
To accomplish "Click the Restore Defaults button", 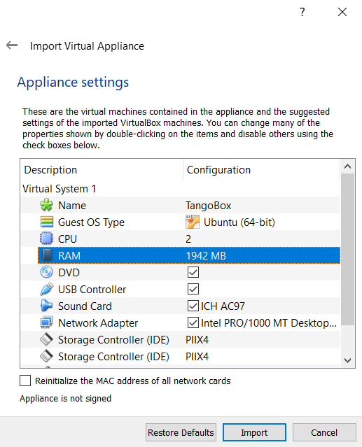I will (181, 432).
